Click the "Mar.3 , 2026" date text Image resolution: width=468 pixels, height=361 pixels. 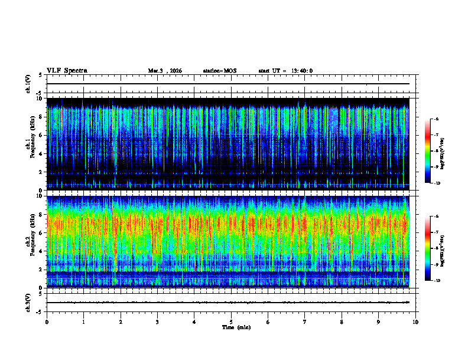click(165, 71)
